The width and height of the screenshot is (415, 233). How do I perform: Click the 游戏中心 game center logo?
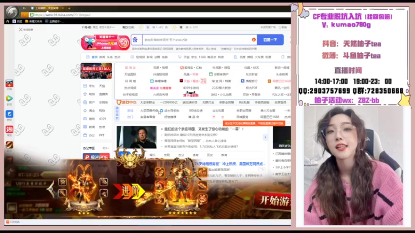click(127, 102)
